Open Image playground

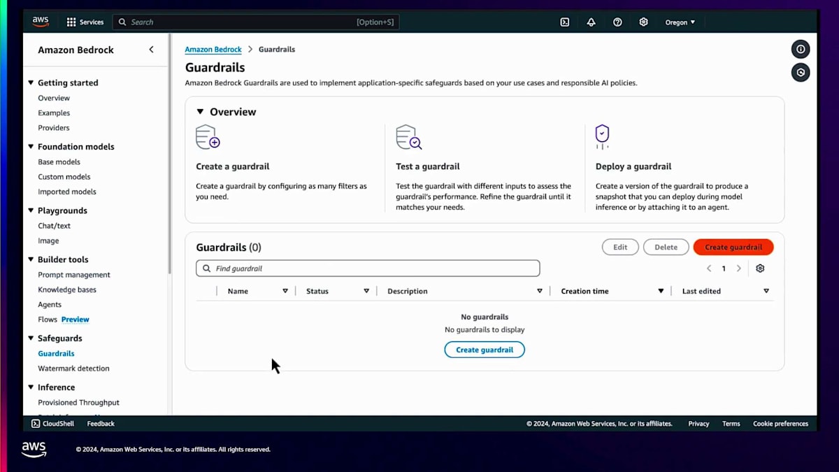tap(48, 241)
